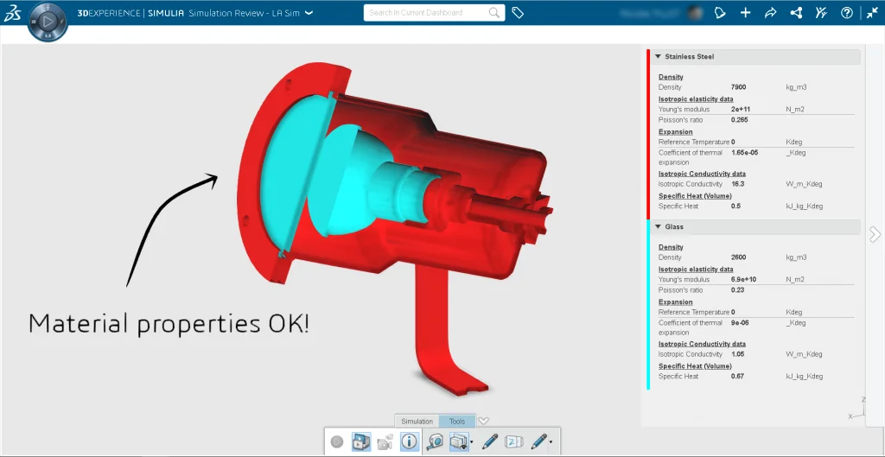This screenshot has height=457, width=885.
Task: Click the share arrow icon
Action: (771, 13)
